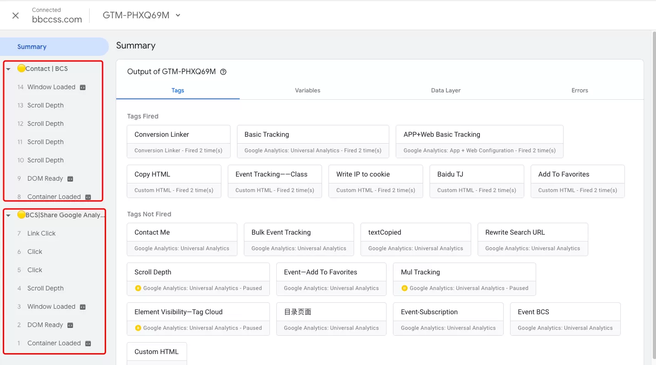This screenshot has height=365, width=656.
Task: Open the 目录页面 tag card
Action: coord(331,319)
